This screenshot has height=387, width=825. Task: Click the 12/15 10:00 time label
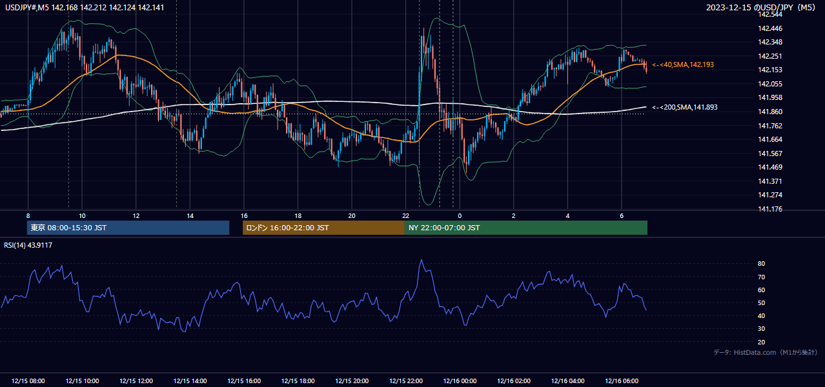82,381
